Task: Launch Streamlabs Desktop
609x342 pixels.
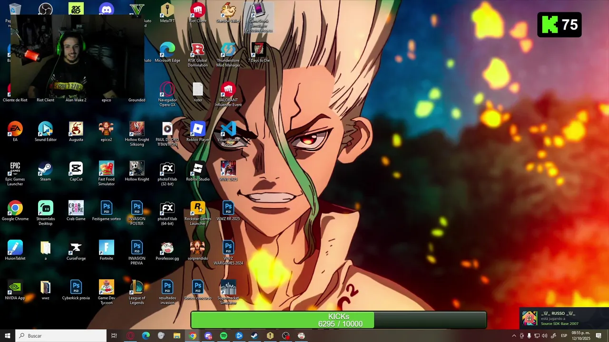Action: pos(46,213)
